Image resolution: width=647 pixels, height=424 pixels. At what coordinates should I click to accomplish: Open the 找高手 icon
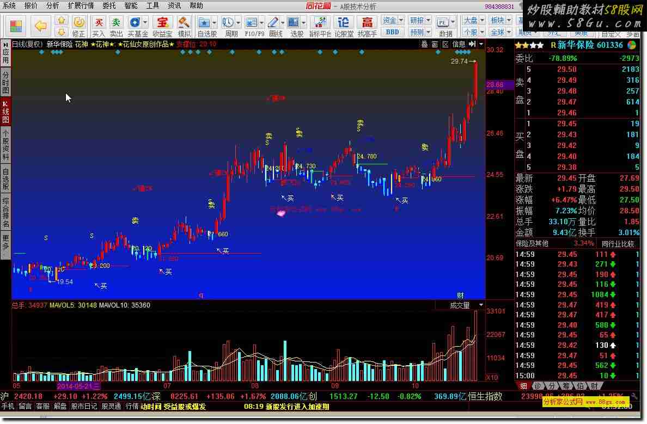[x=367, y=26]
